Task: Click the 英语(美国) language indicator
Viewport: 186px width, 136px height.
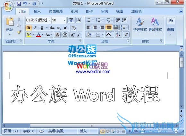Action: coord(56,131)
